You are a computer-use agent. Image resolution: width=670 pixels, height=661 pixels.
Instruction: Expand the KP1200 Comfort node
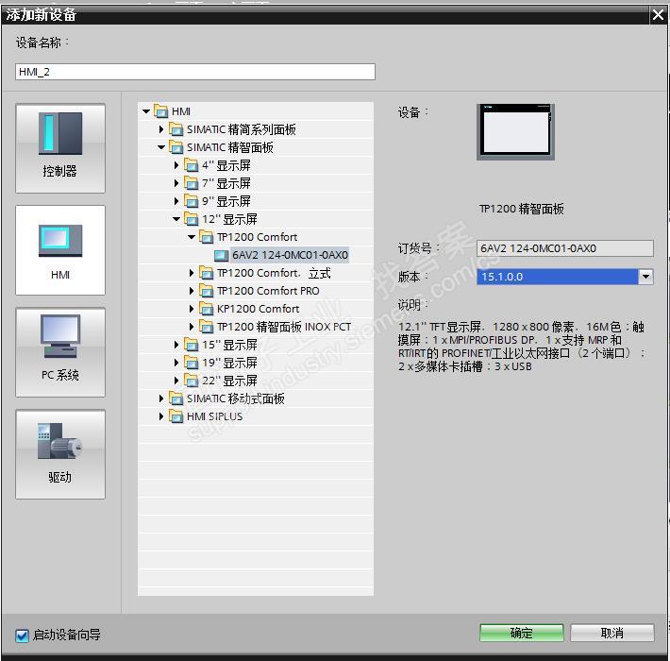pyautogui.click(x=192, y=309)
